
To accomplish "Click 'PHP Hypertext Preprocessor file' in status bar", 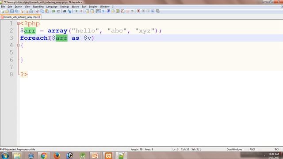I will tap(18, 149).
